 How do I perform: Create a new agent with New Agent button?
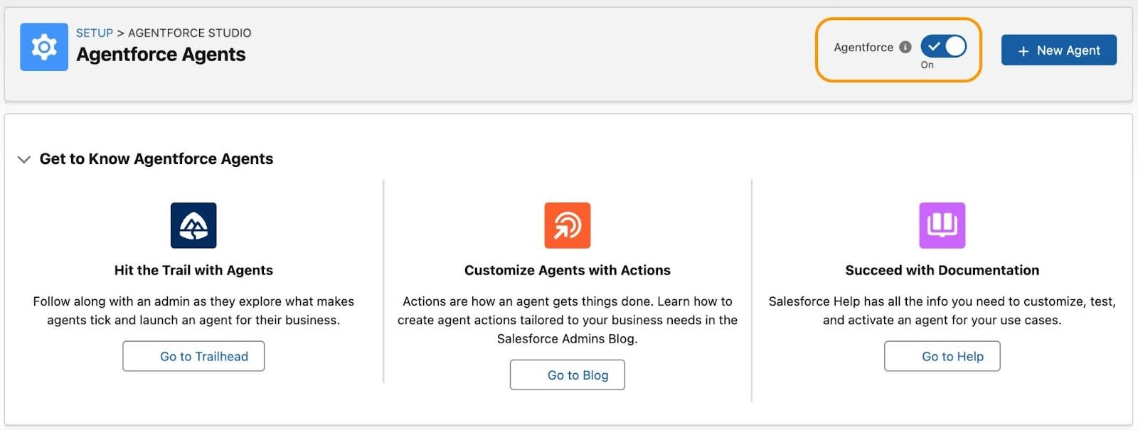click(1059, 50)
